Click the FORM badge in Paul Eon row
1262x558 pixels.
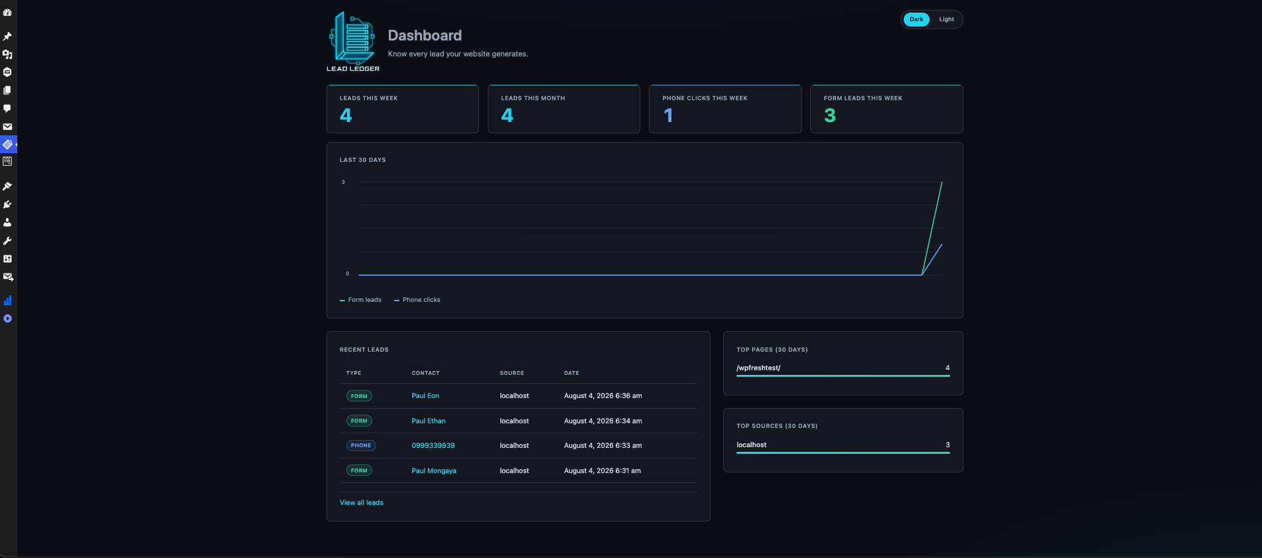click(x=359, y=396)
